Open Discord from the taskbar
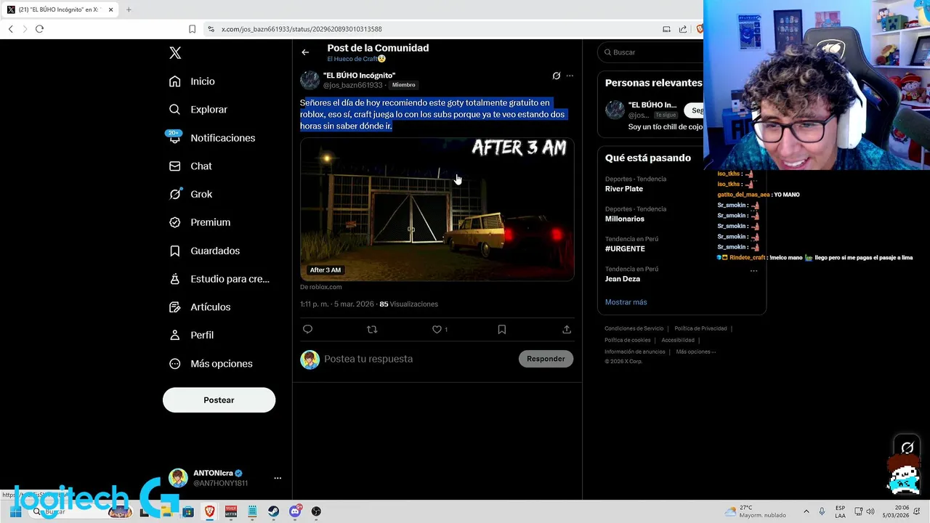The height and width of the screenshot is (523, 930). pos(295,511)
